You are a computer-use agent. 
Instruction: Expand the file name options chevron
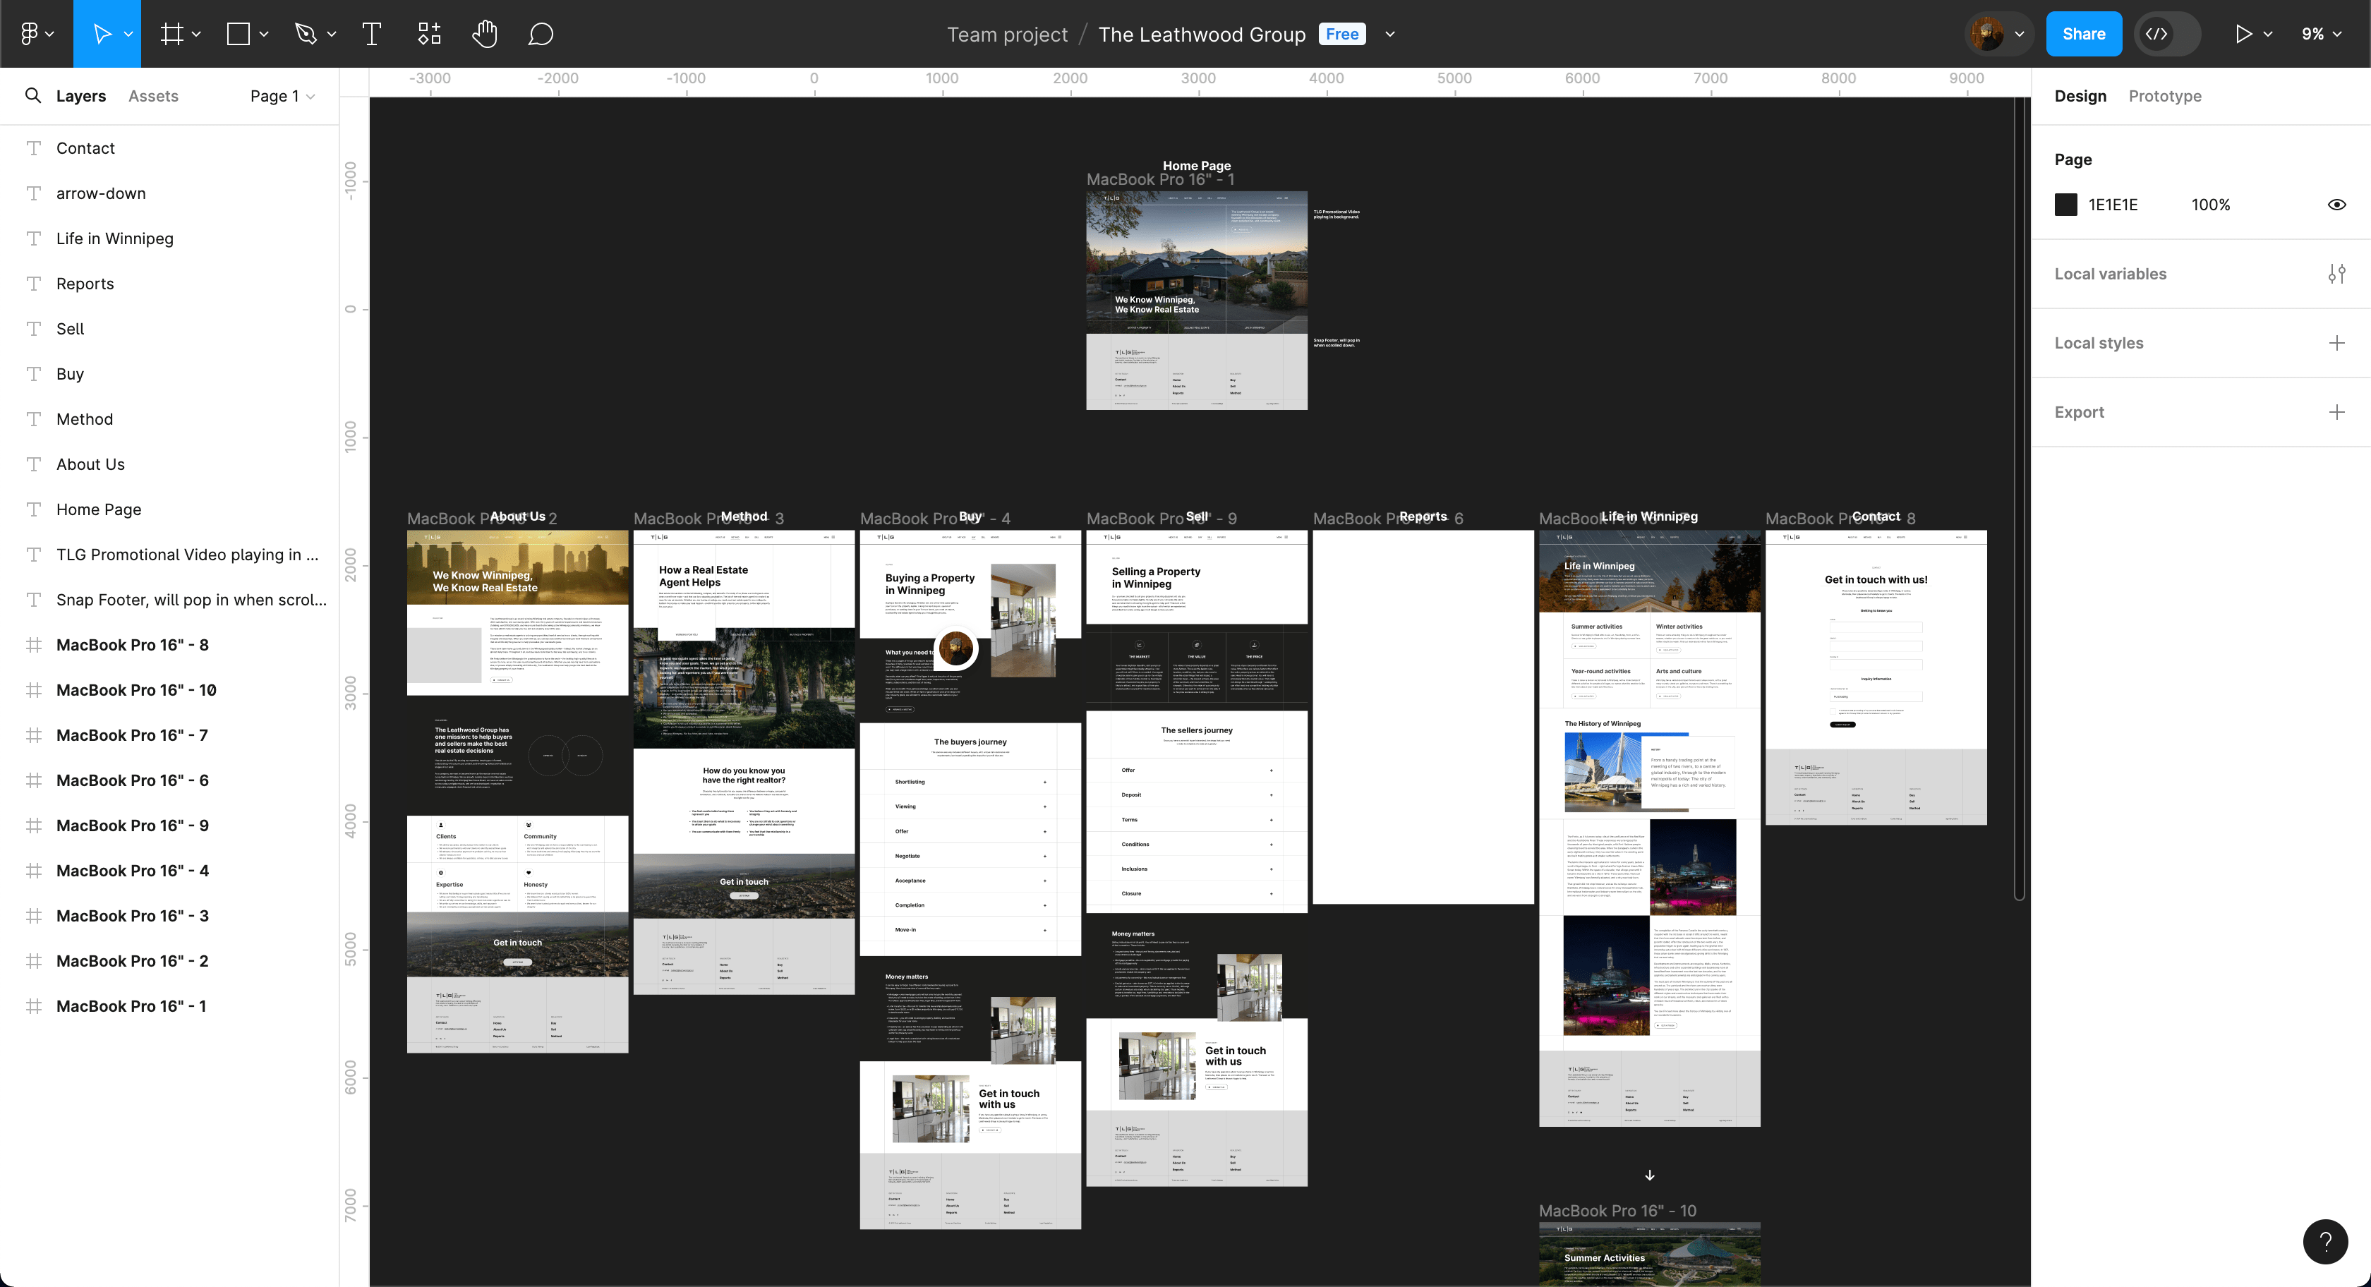point(1390,34)
